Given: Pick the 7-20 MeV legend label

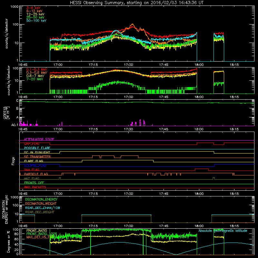Looking at the screenshot, I should pos(35,79).
